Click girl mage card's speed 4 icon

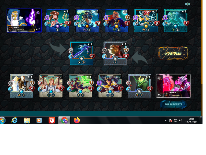point(99,89)
